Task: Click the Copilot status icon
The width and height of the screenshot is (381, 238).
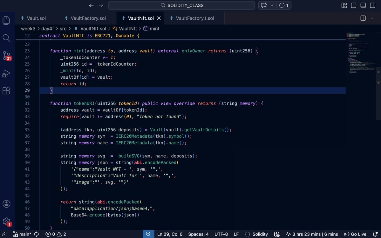Action: (x=276, y=234)
